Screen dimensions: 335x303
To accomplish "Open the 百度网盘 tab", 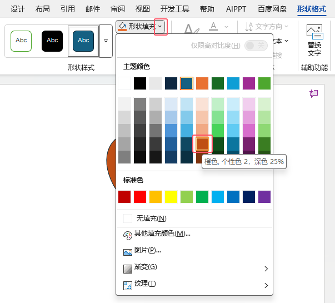I will tap(272, 9).
